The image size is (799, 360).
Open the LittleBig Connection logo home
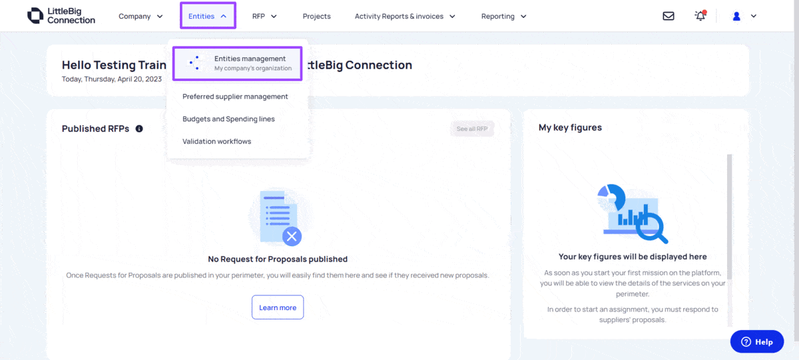[61, 16]
